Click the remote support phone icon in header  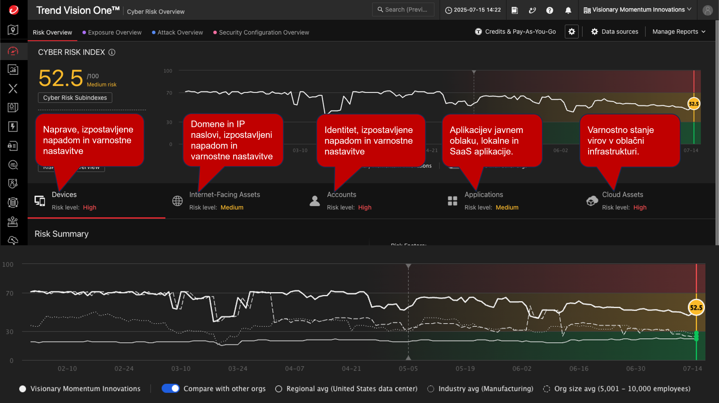tap(532, 10)
